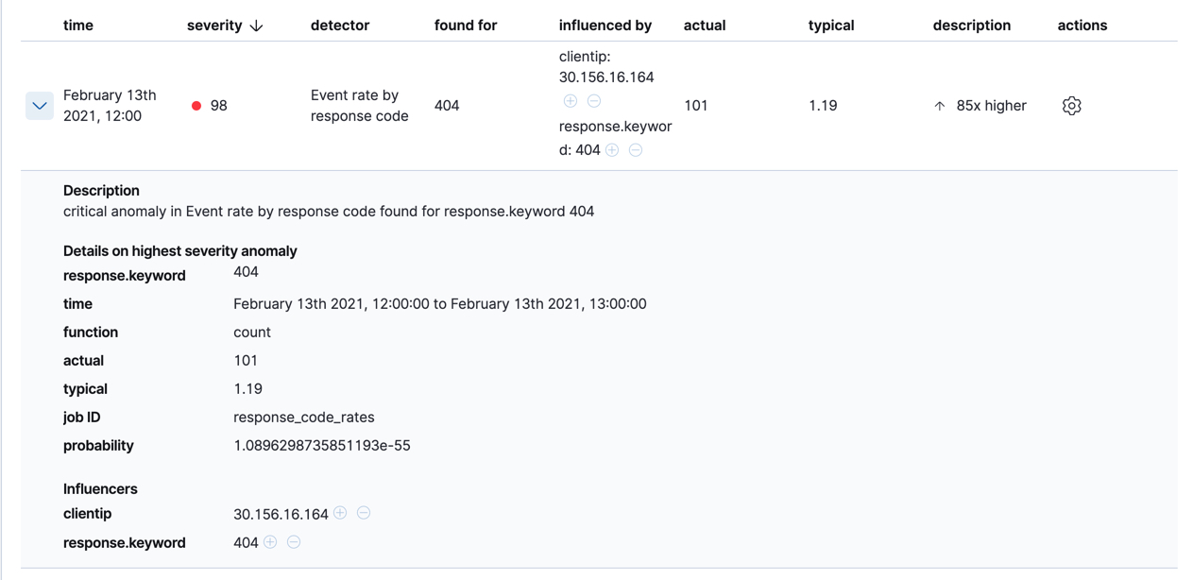Click the severity sort arrow
The width and height of the screenshot is (1193, 580).
[255, 26]
